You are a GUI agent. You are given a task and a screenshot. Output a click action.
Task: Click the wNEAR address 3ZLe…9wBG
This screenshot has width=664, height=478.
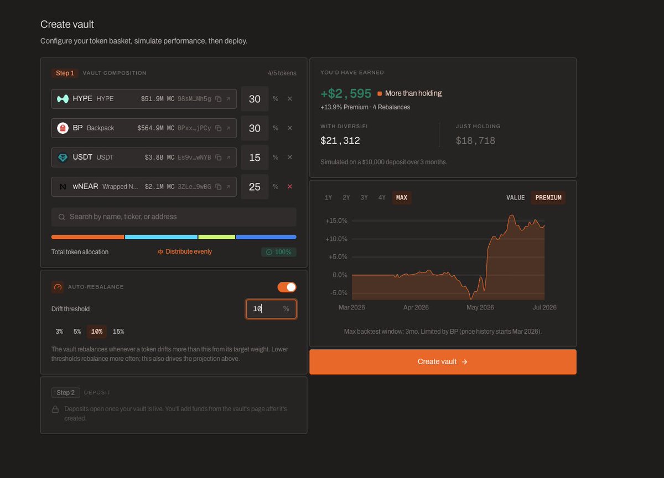[195, 187]
